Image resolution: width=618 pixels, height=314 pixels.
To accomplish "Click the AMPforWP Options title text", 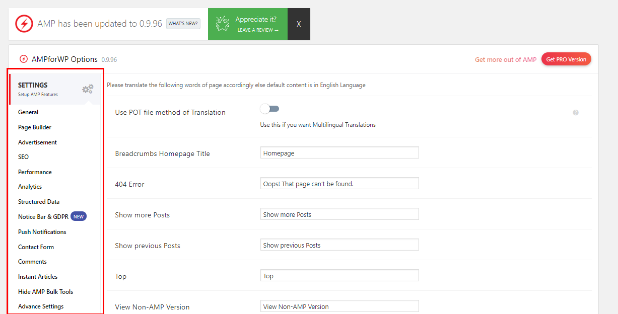I will 64,59.
